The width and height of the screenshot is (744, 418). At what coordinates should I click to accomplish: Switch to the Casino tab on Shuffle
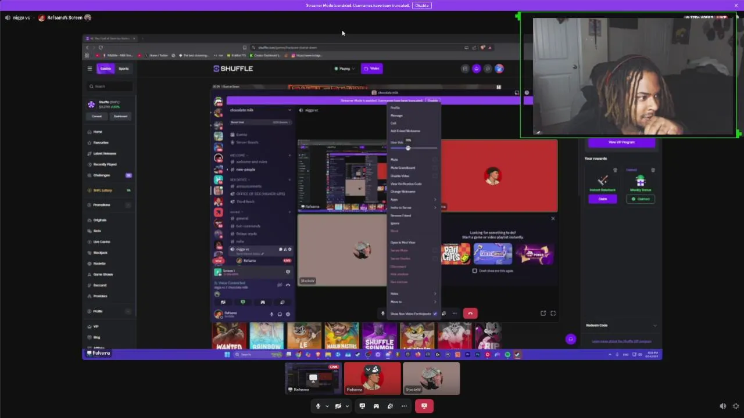coord(105,69)
